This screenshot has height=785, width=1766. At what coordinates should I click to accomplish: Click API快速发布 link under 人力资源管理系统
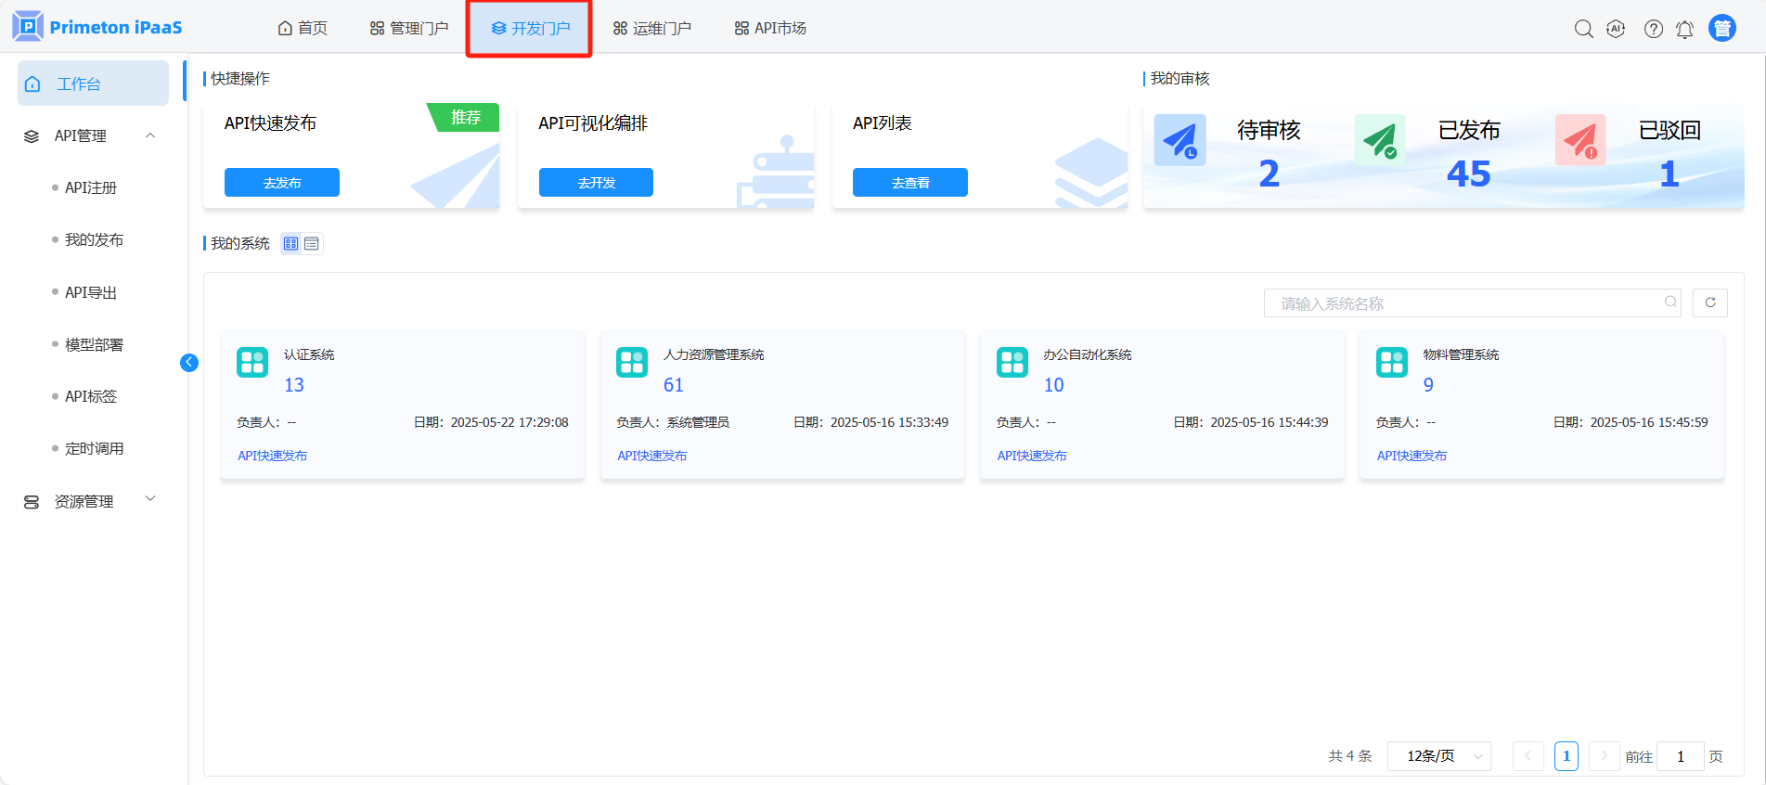(652, 456)
